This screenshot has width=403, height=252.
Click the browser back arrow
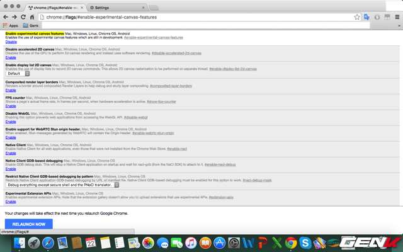(x=6, y=17)
